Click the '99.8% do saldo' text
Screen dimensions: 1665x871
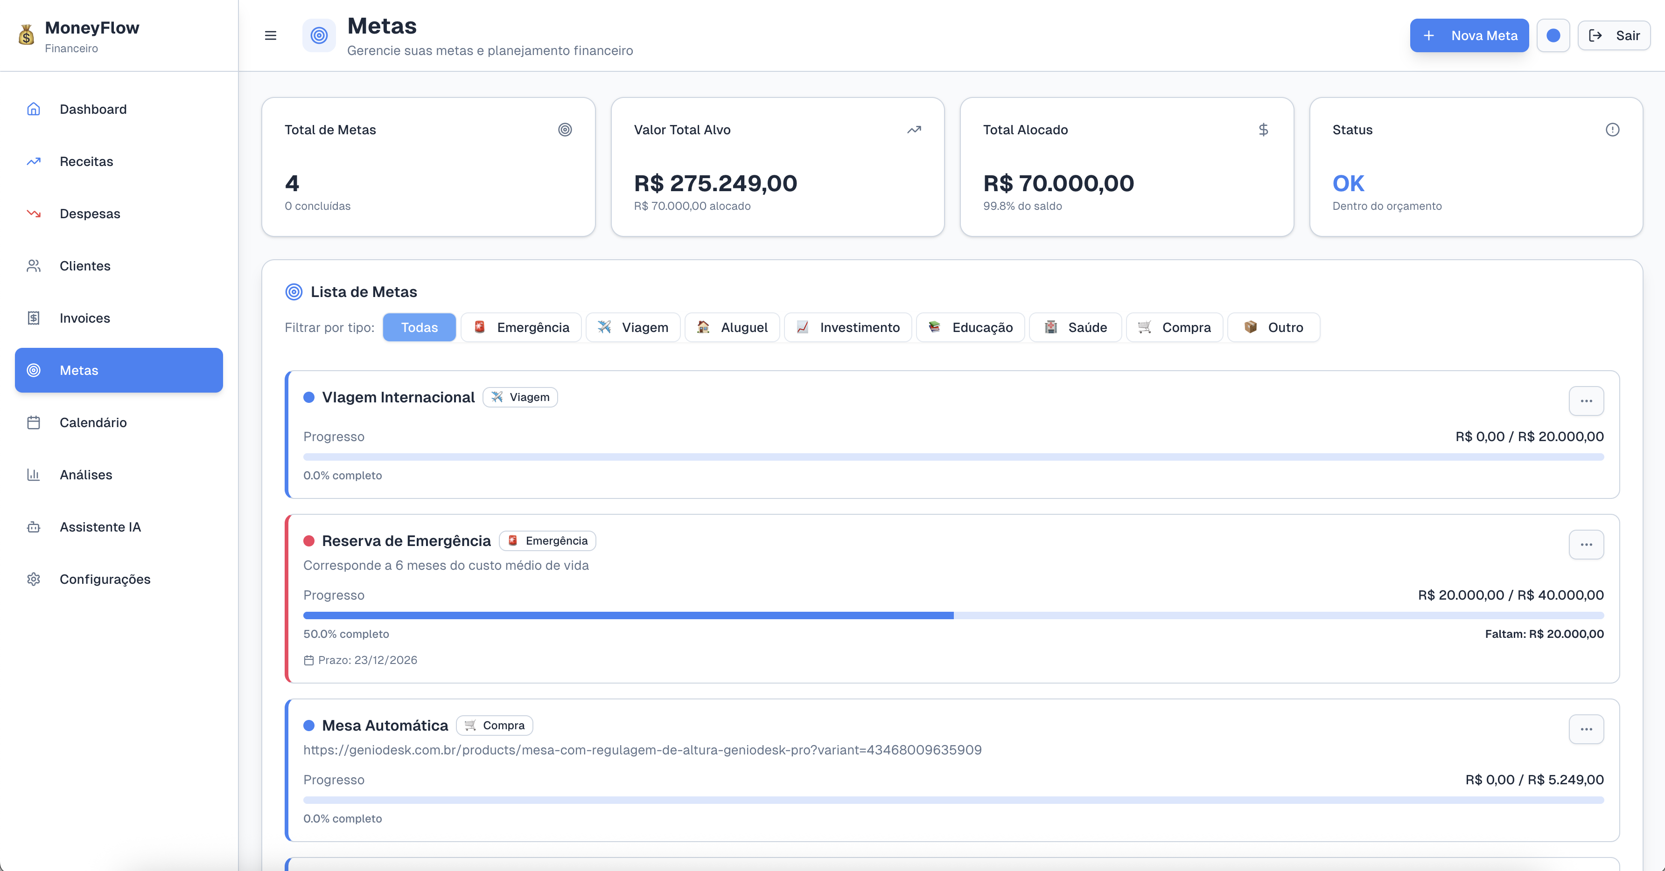(1022, 206)
